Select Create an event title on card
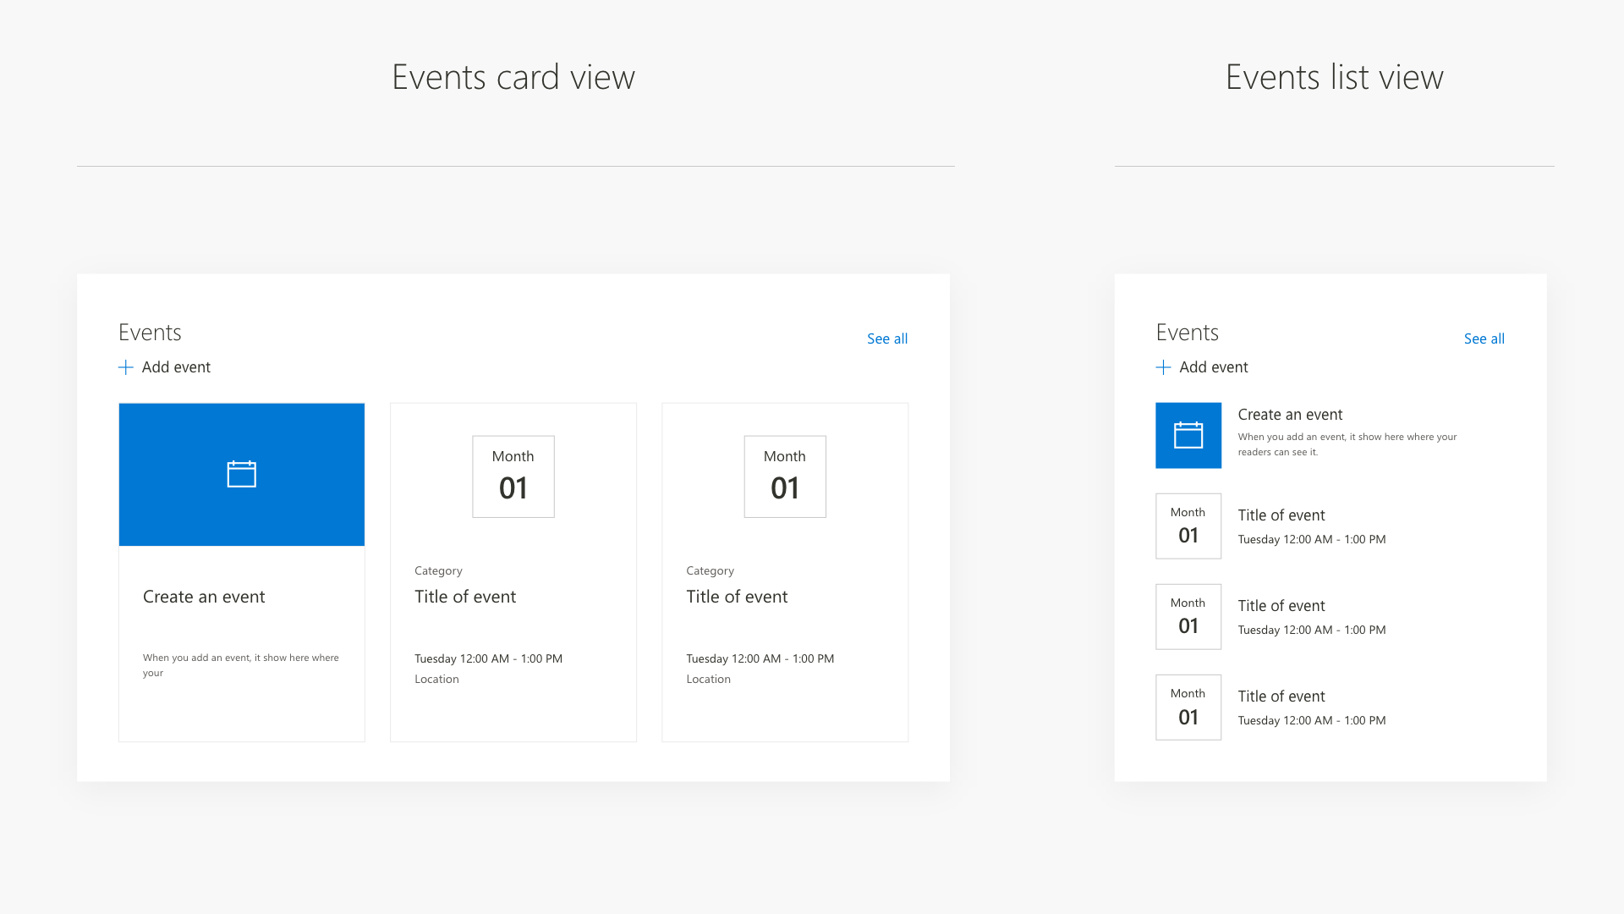The width and height of the screenshot is (1624, 914). (x=204, y=597)
